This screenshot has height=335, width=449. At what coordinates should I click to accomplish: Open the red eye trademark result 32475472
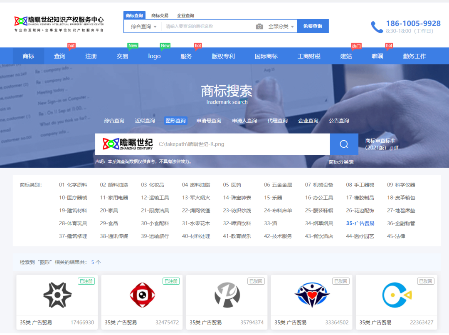tap(142, 295)
